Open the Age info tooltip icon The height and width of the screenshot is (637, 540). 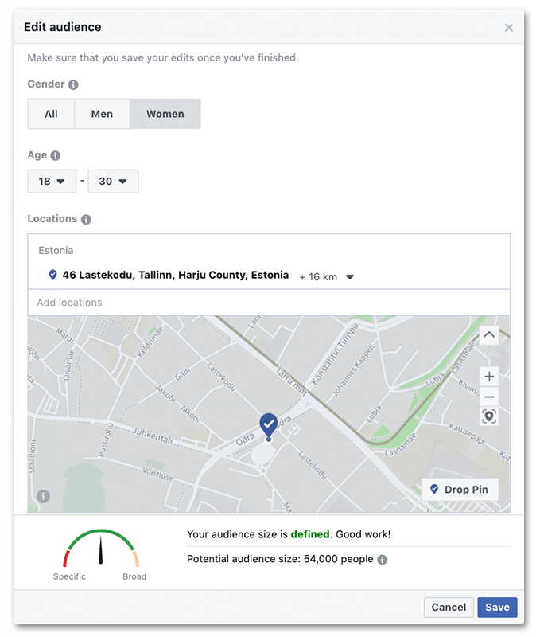(55, 155)
